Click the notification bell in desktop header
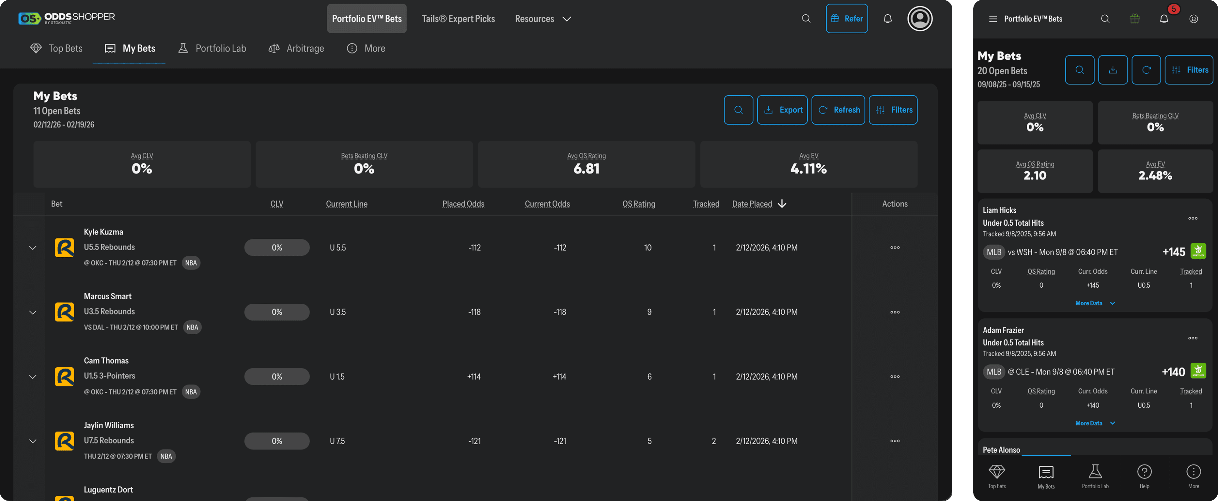This screenshot has width=1218, height=501. (x=887, y=19)
